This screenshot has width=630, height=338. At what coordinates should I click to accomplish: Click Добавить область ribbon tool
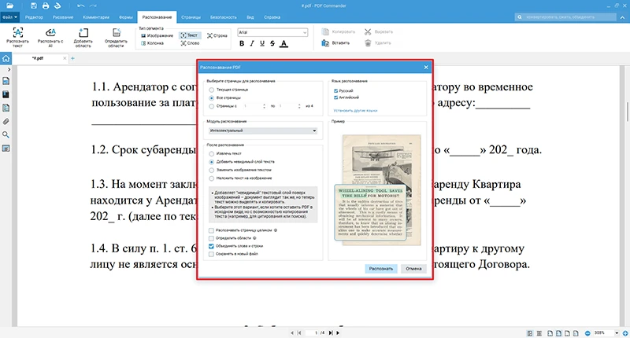click(83, 37)
